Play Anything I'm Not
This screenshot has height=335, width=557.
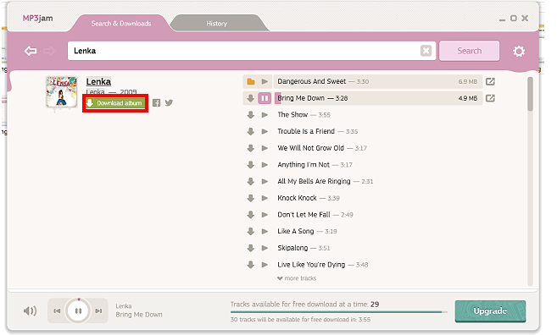(265, 165)
